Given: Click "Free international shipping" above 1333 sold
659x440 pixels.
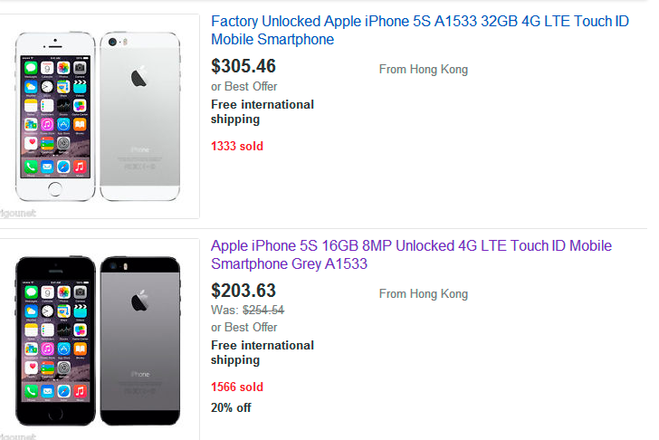Looking at the screenshot, I should point(262,111).
